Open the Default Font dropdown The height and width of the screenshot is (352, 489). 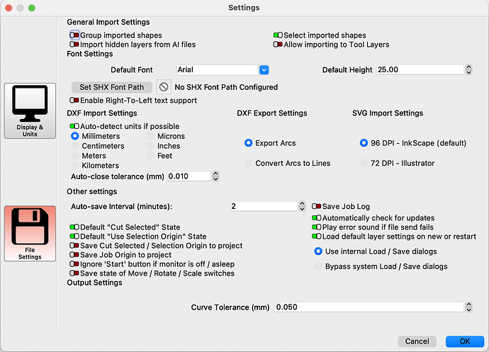click(264, 70)
